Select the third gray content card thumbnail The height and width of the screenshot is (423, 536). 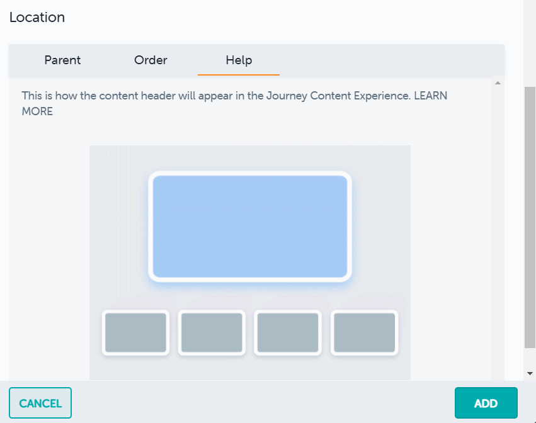287,333
